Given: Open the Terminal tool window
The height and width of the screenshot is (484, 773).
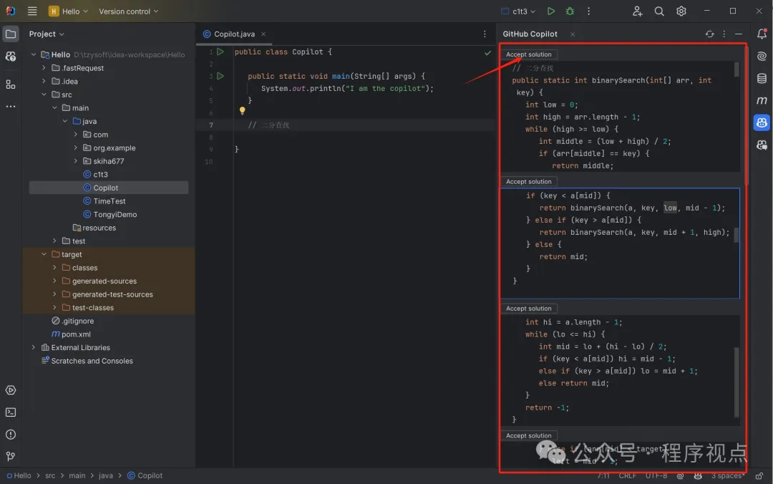Looking at the screenshot, I should (10, 412).
